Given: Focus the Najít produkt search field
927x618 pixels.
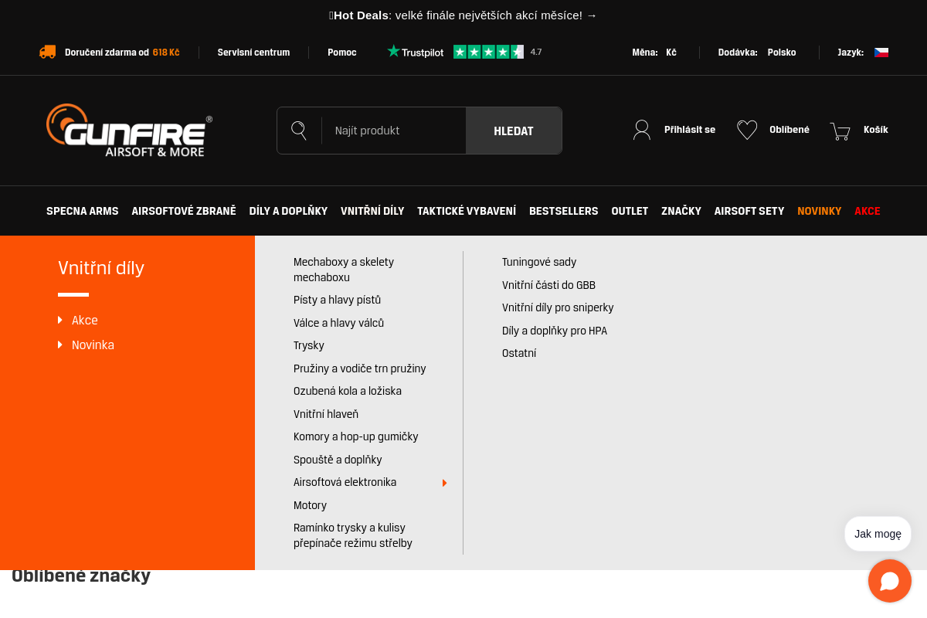Looking at the screenshot, I should point(394,131).
